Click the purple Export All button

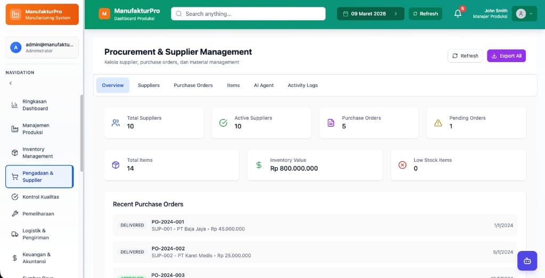[506, 56]
